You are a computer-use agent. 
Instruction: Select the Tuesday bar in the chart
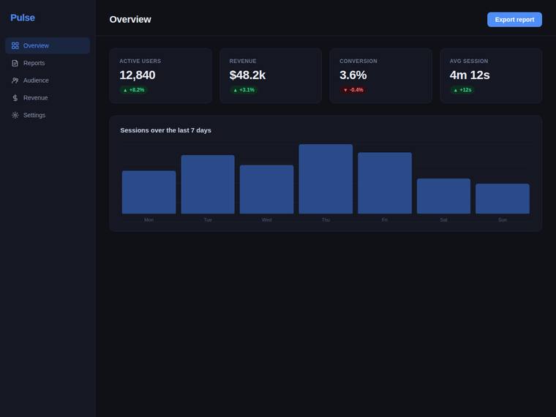point(208,184)
